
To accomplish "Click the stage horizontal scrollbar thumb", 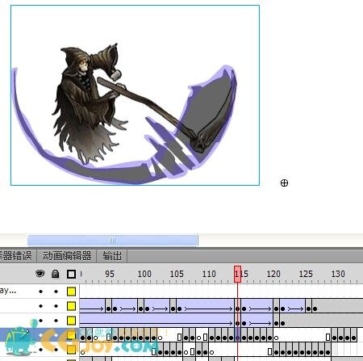I will coord(113,240).
